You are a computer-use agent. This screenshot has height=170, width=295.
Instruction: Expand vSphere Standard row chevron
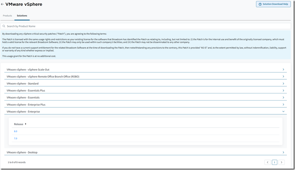(x=283, y=83)
